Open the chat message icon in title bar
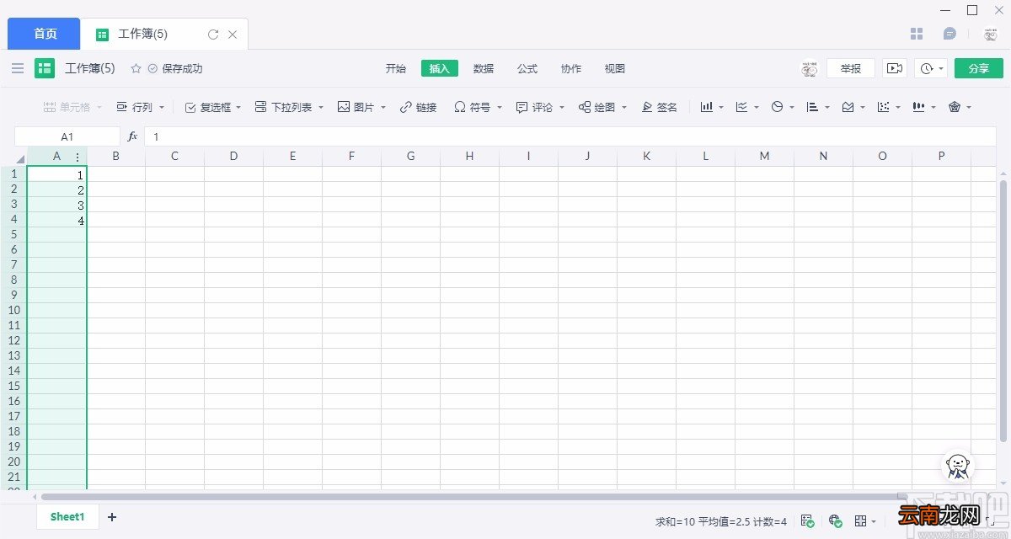Viewport: 1011px width, 539px height. tap(949, 34)
